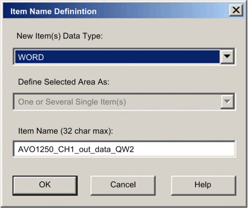
Task: Click the Item Name Definintion title text
Action: (54, 11)
